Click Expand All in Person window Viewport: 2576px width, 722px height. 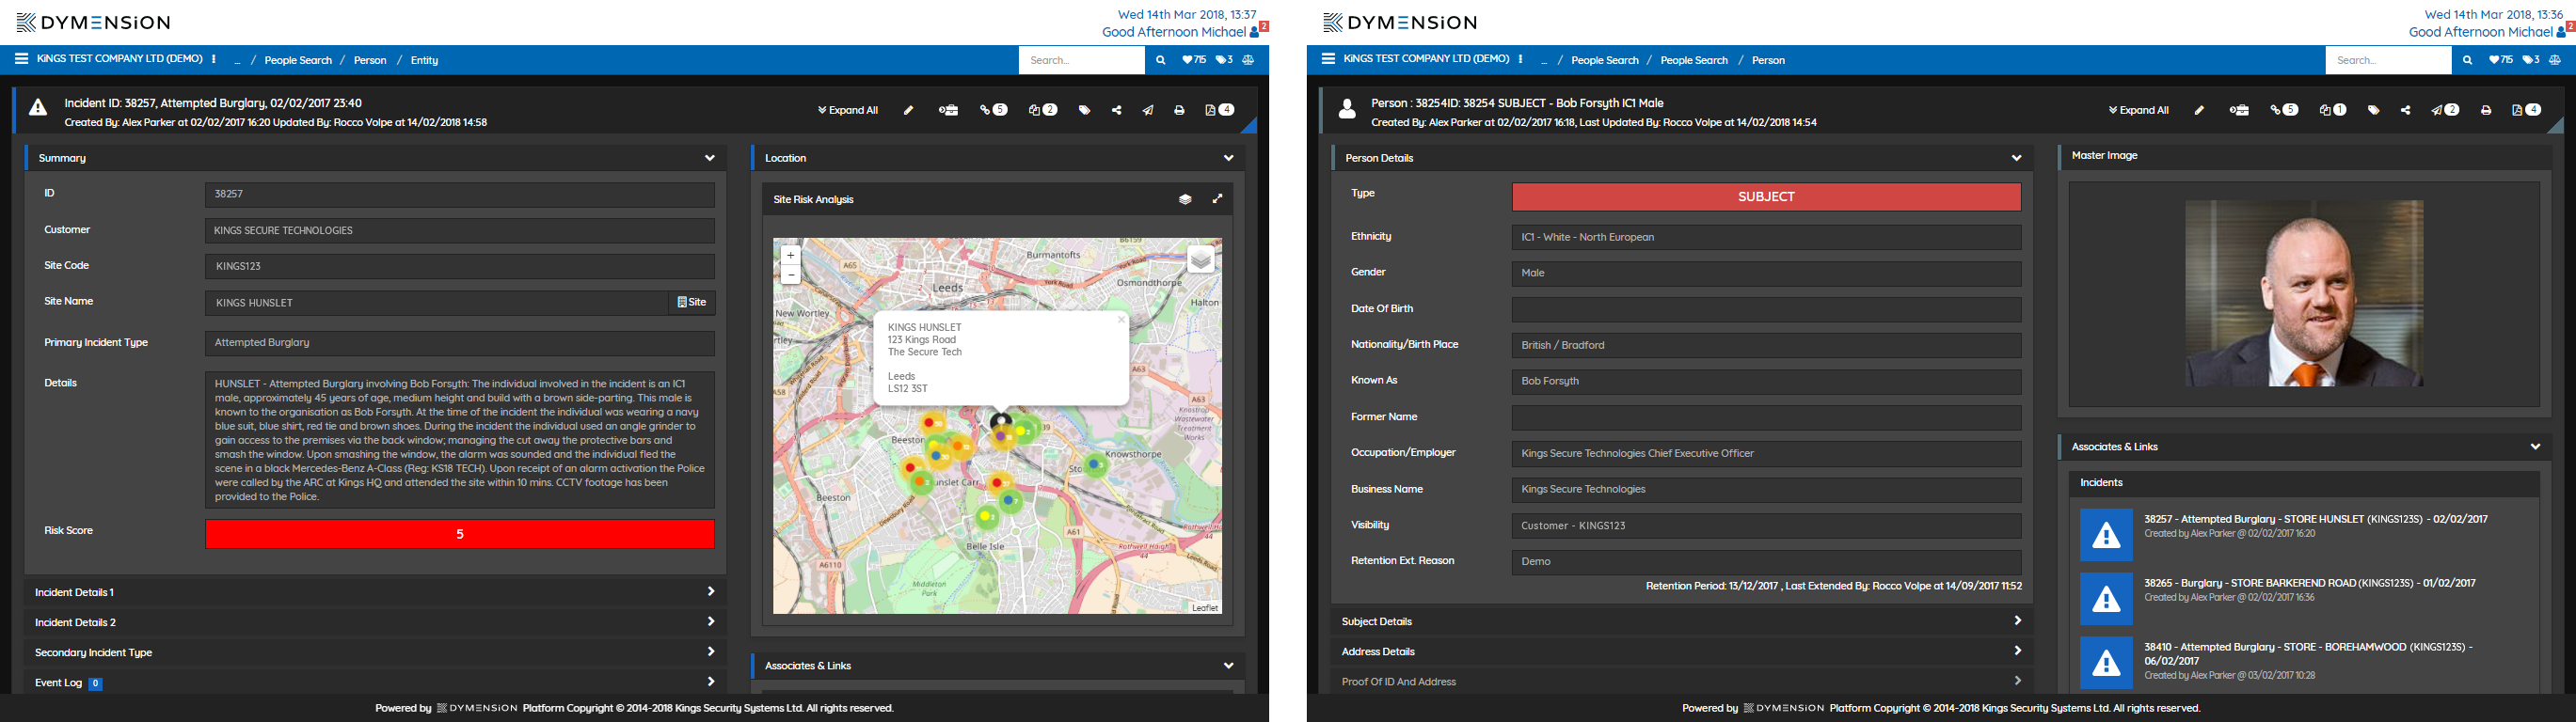2139,111
